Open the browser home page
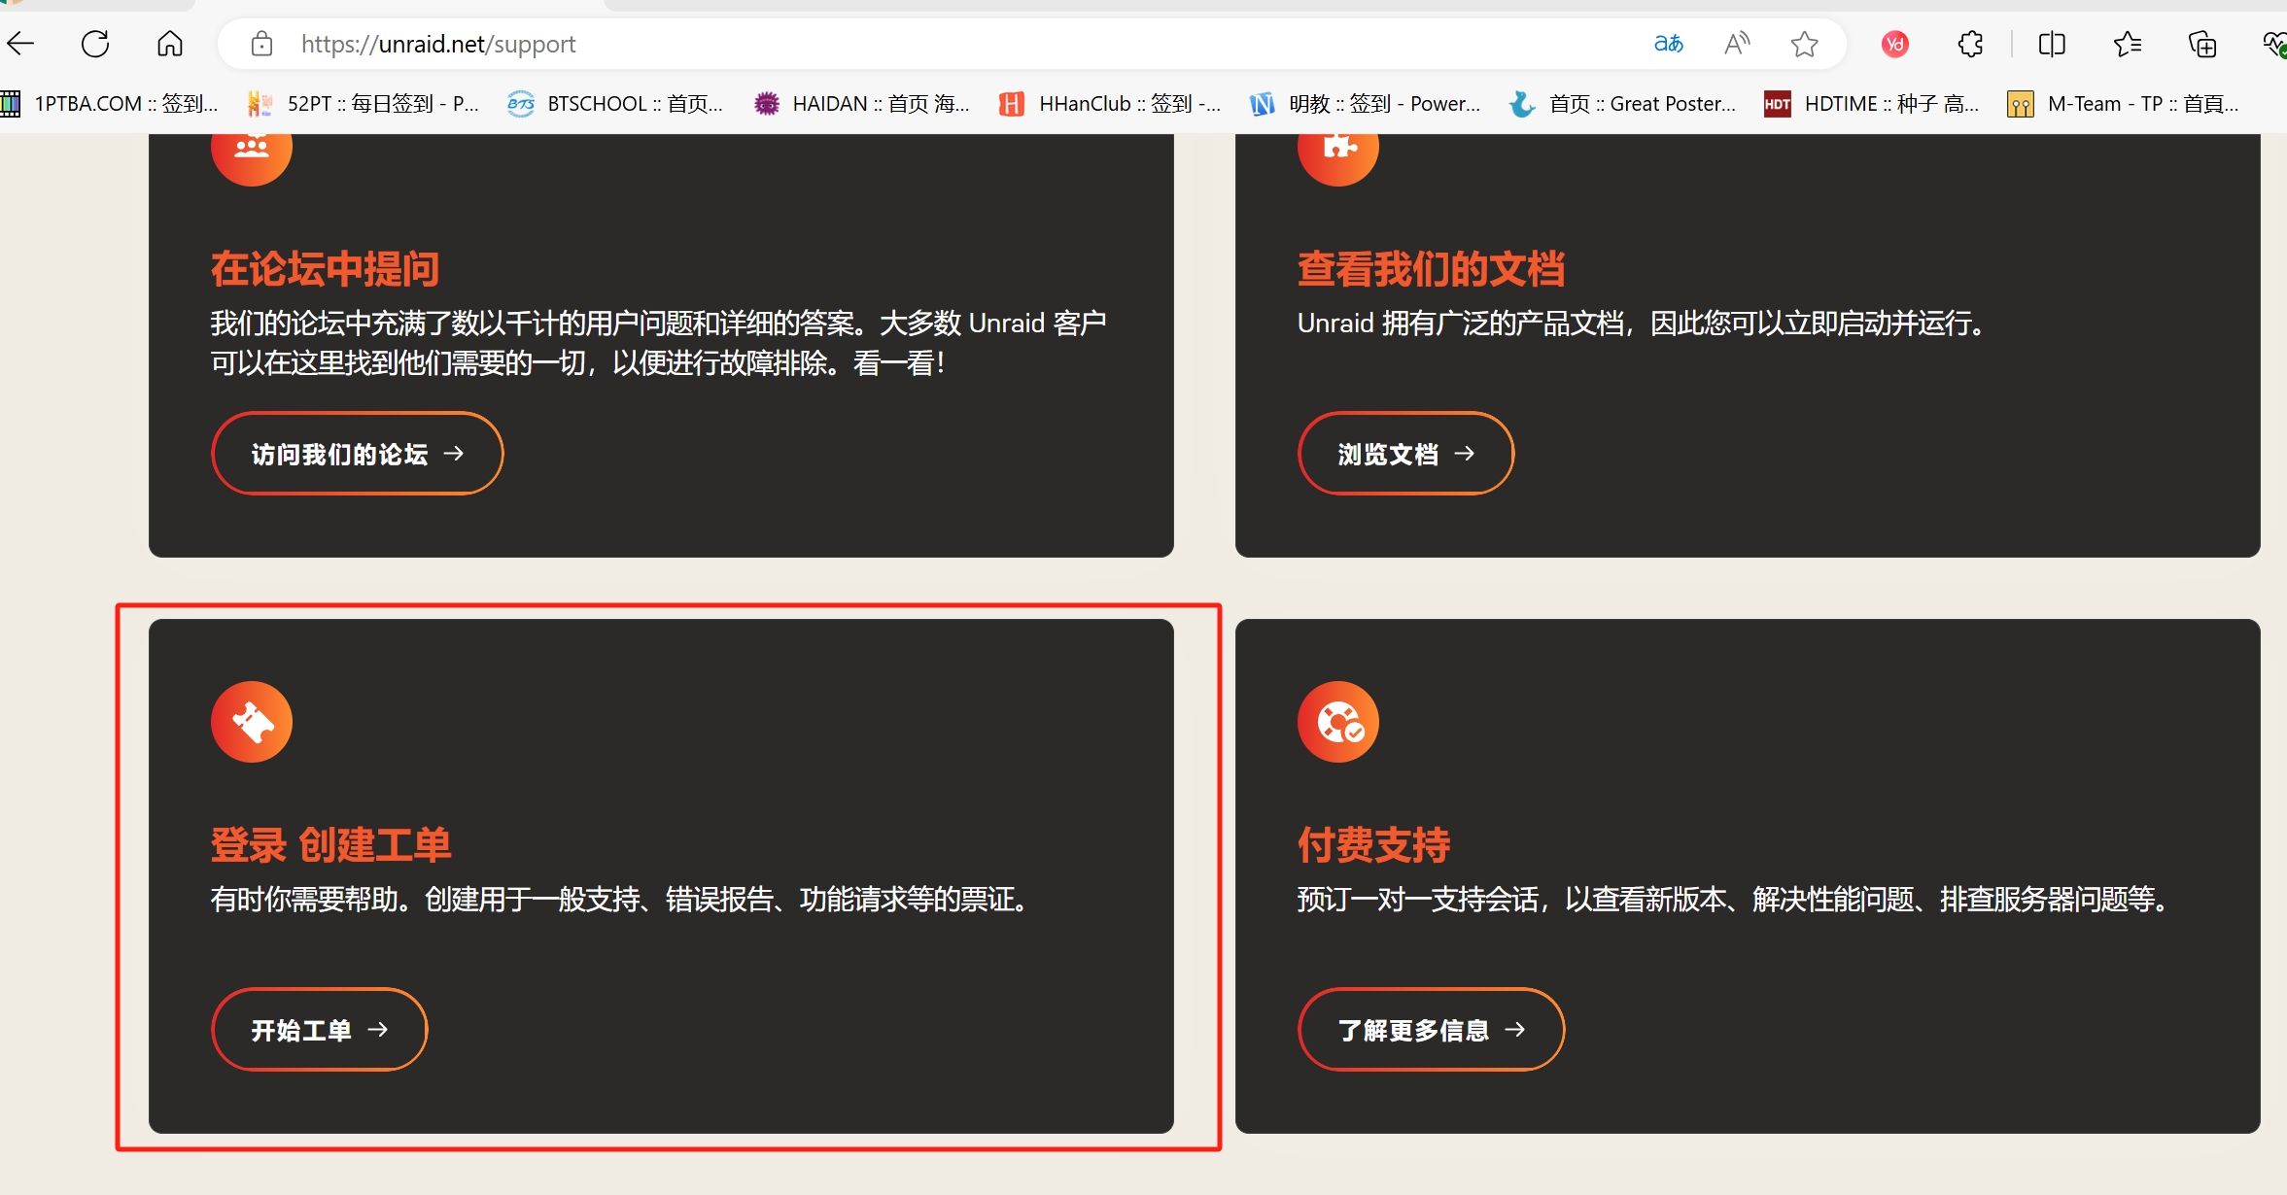Viewport: 2287px width, 1195px height. [170, 44]
